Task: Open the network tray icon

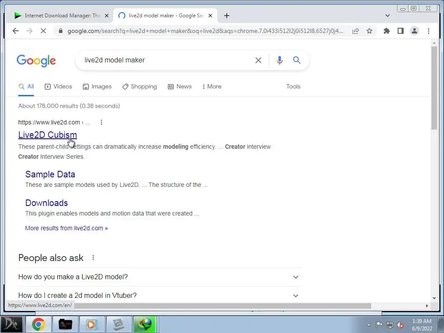Action: [390, 325]
